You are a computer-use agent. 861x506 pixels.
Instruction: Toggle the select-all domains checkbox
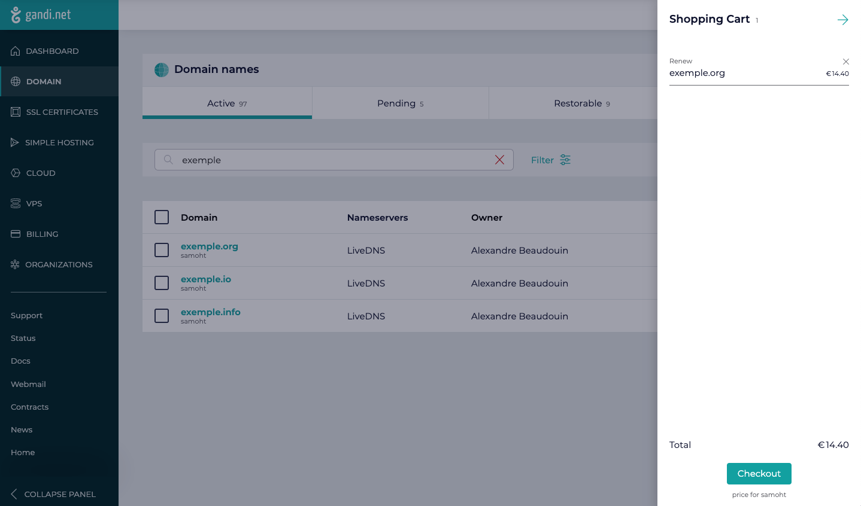click(162, 217)
